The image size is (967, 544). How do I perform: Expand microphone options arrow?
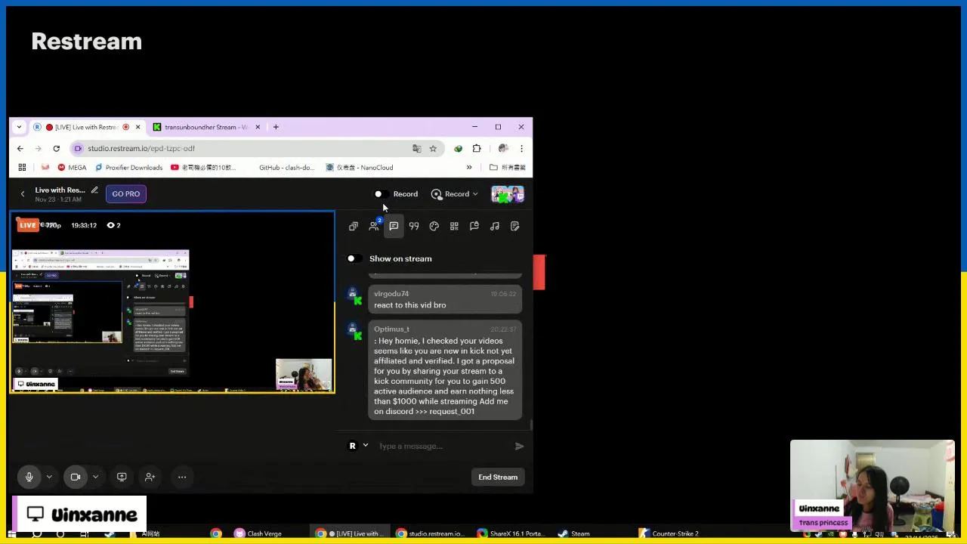point(49,477)
